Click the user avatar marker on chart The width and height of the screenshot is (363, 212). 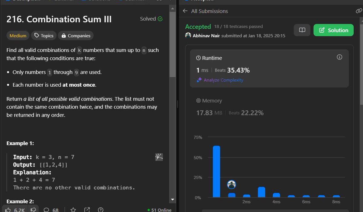231,185
